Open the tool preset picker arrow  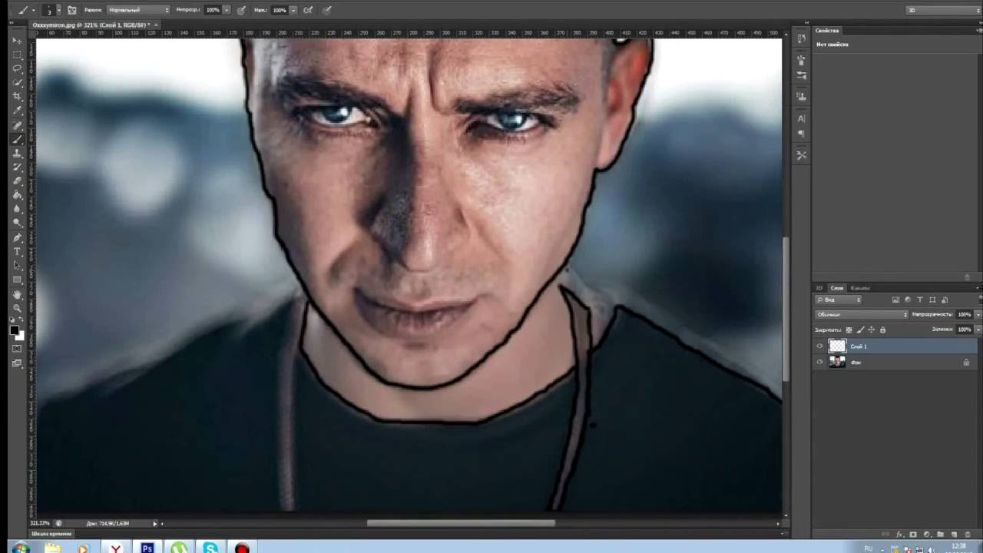click(32, 10)
